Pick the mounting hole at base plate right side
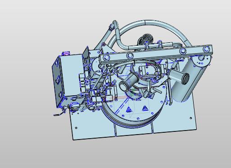231x168 pixels. (191, 118)
